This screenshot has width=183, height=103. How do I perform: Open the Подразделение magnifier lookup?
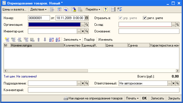pos(87,83)
